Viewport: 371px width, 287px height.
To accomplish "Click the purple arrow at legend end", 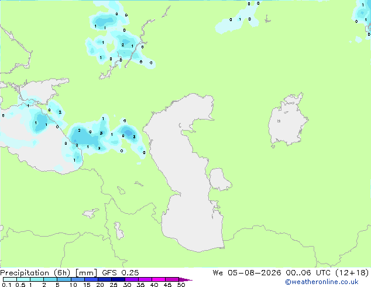I will tap(185, 279).
